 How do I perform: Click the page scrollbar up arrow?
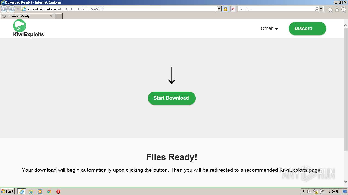(346, 25)
